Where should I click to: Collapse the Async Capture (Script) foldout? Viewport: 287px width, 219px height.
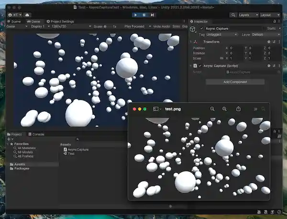point(190,66)
